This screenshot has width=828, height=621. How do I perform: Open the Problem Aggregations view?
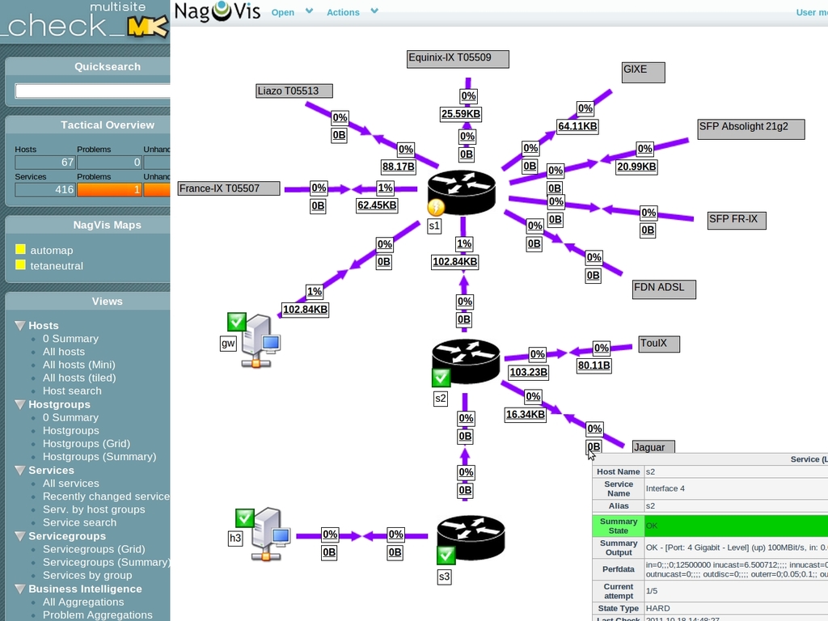tap(97, 615)
